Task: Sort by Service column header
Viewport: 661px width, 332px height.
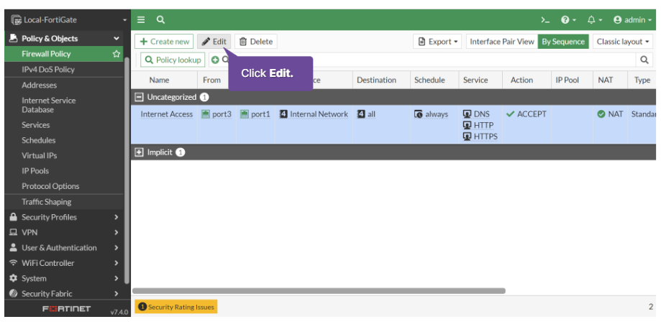Action: coord(475,80)
